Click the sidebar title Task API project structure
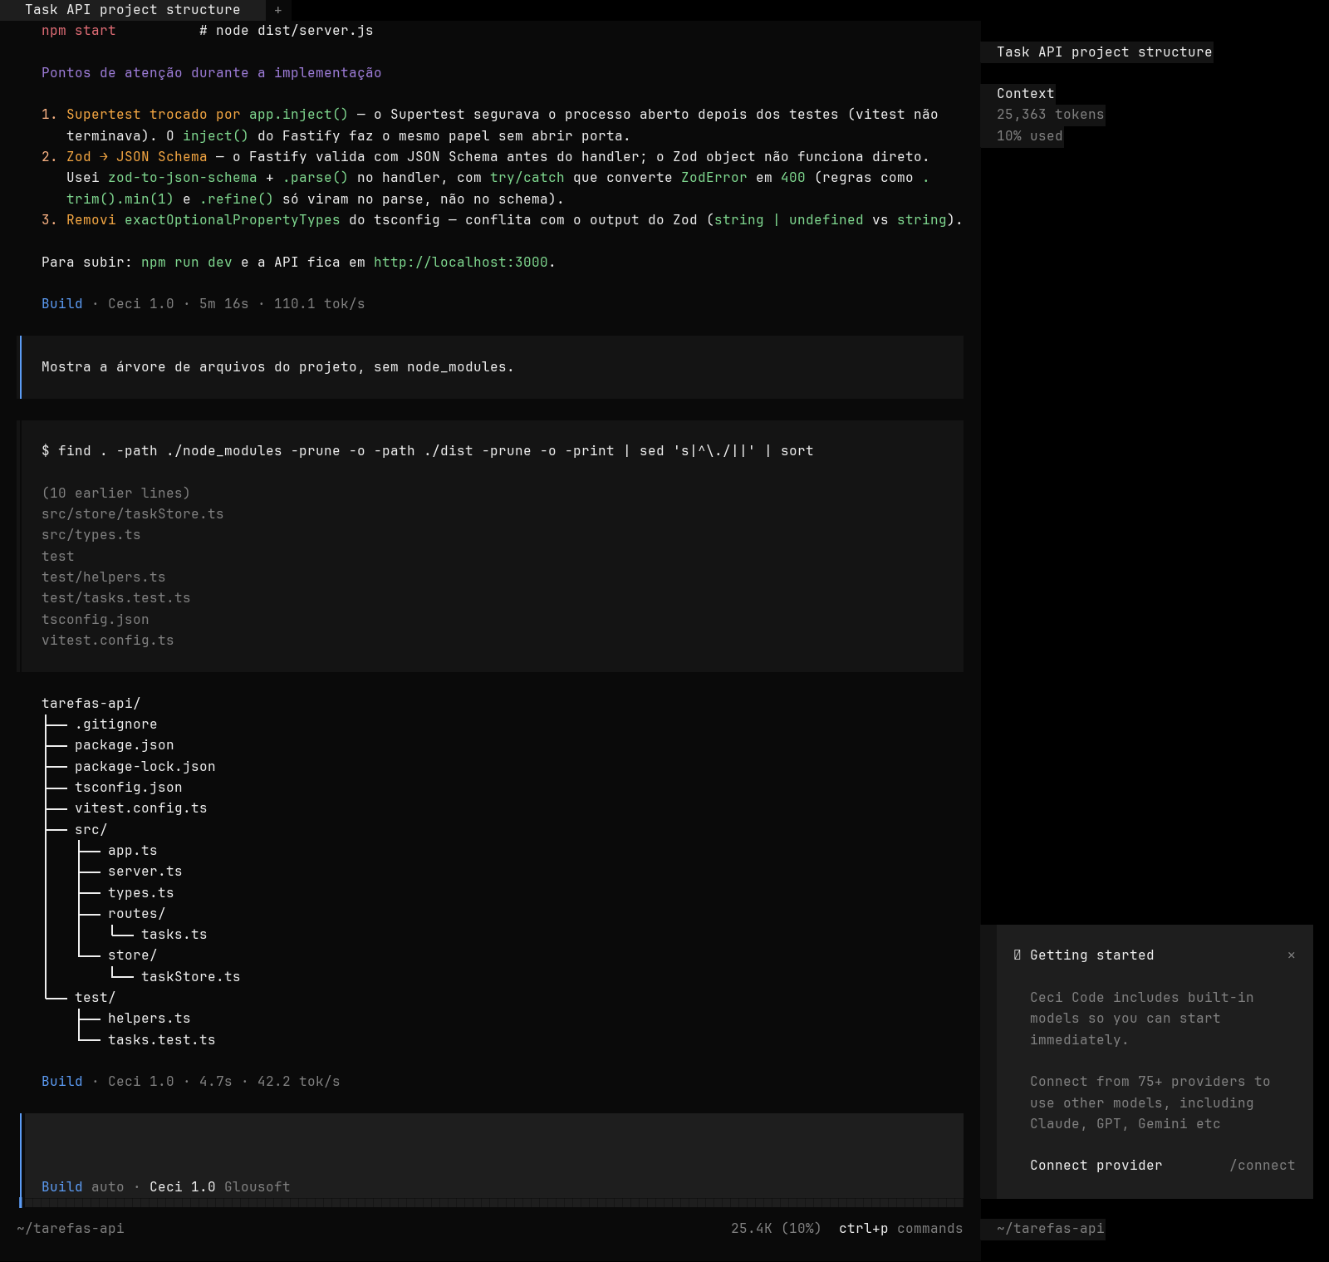This screenshot has height=1262, width=1329. point(1104,52)
